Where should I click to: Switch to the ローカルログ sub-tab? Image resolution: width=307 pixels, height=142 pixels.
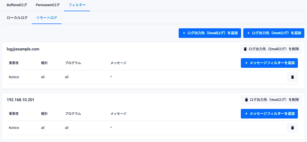pyautogui.click(x=17, y=18)
